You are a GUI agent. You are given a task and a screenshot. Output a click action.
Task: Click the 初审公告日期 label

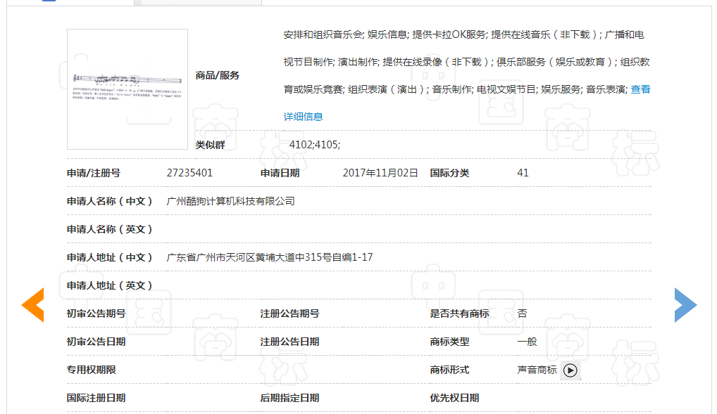(x=96, y=342)
